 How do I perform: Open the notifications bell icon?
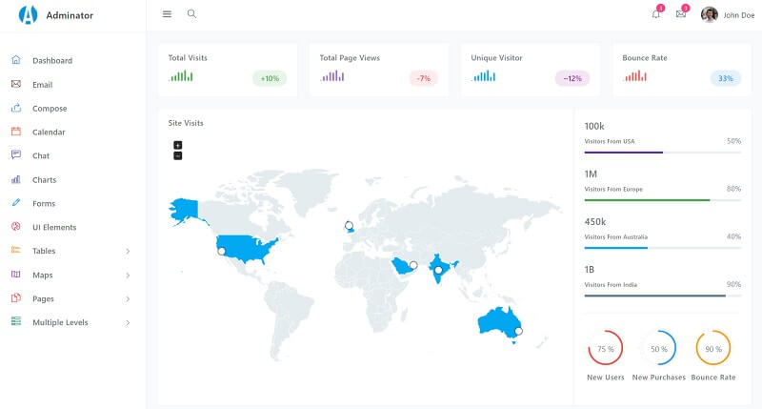[655, 14]
